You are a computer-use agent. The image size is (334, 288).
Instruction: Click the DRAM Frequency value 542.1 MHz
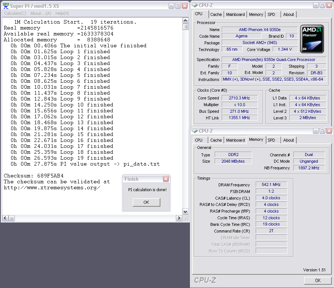tap(271, 184)
